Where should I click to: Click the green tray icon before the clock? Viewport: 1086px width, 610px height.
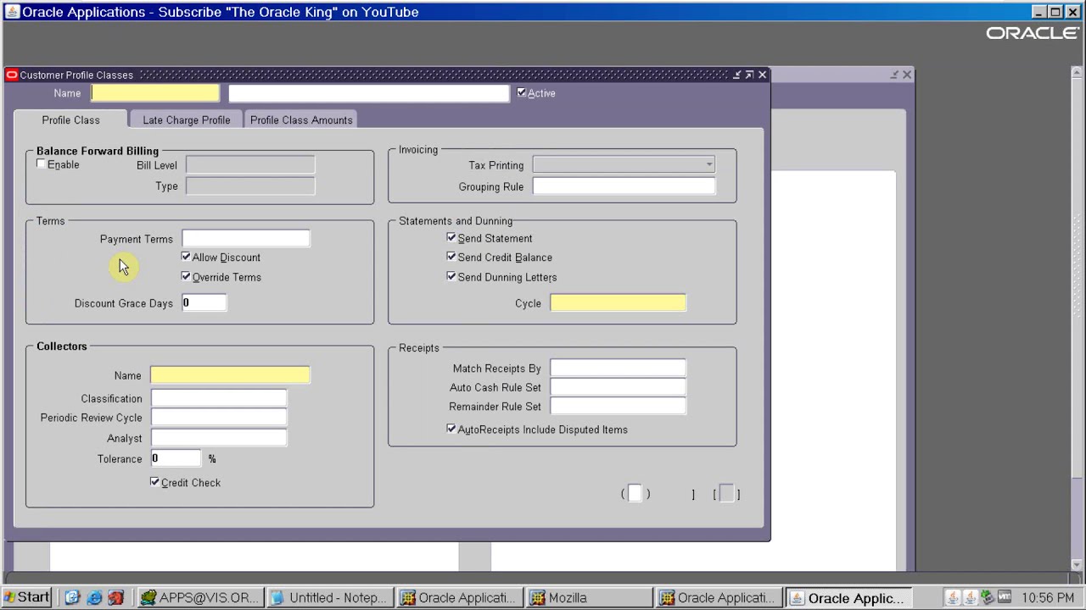tap(988, 597)
